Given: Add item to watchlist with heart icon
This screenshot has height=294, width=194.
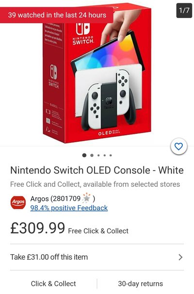Looking at the screenshot, I should coord(179,147).
